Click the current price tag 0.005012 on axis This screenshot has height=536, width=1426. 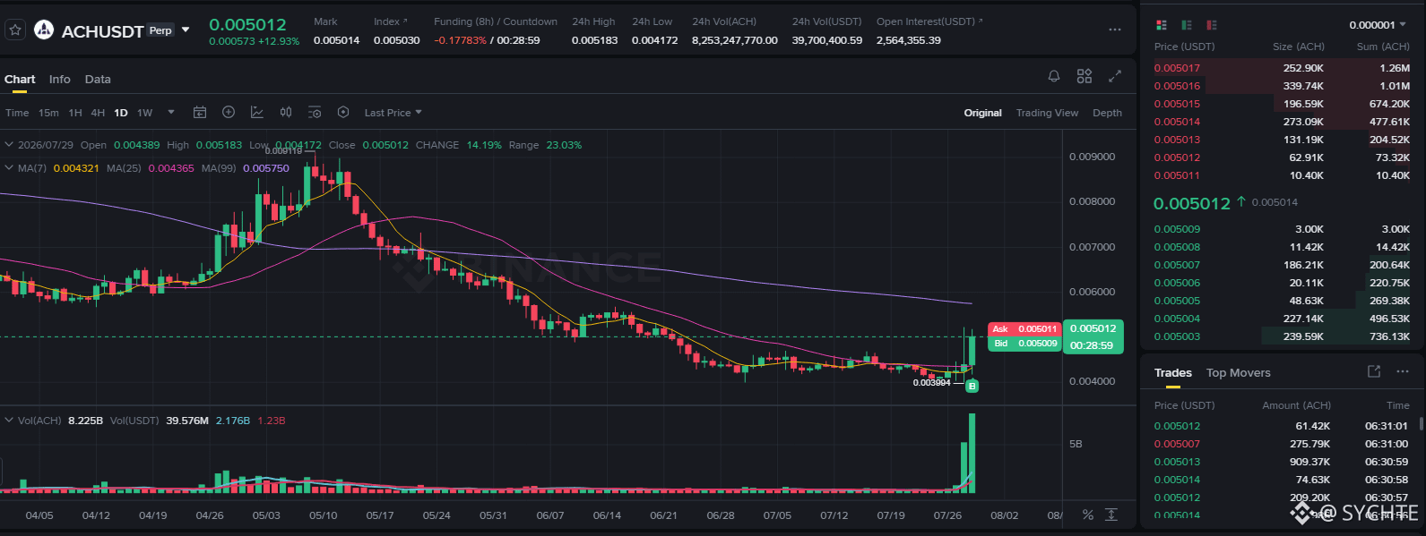1093,328
